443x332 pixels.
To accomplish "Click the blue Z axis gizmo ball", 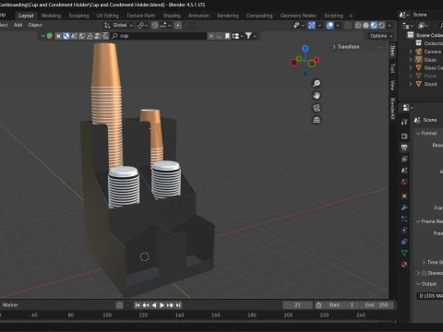I will [305, 49].
